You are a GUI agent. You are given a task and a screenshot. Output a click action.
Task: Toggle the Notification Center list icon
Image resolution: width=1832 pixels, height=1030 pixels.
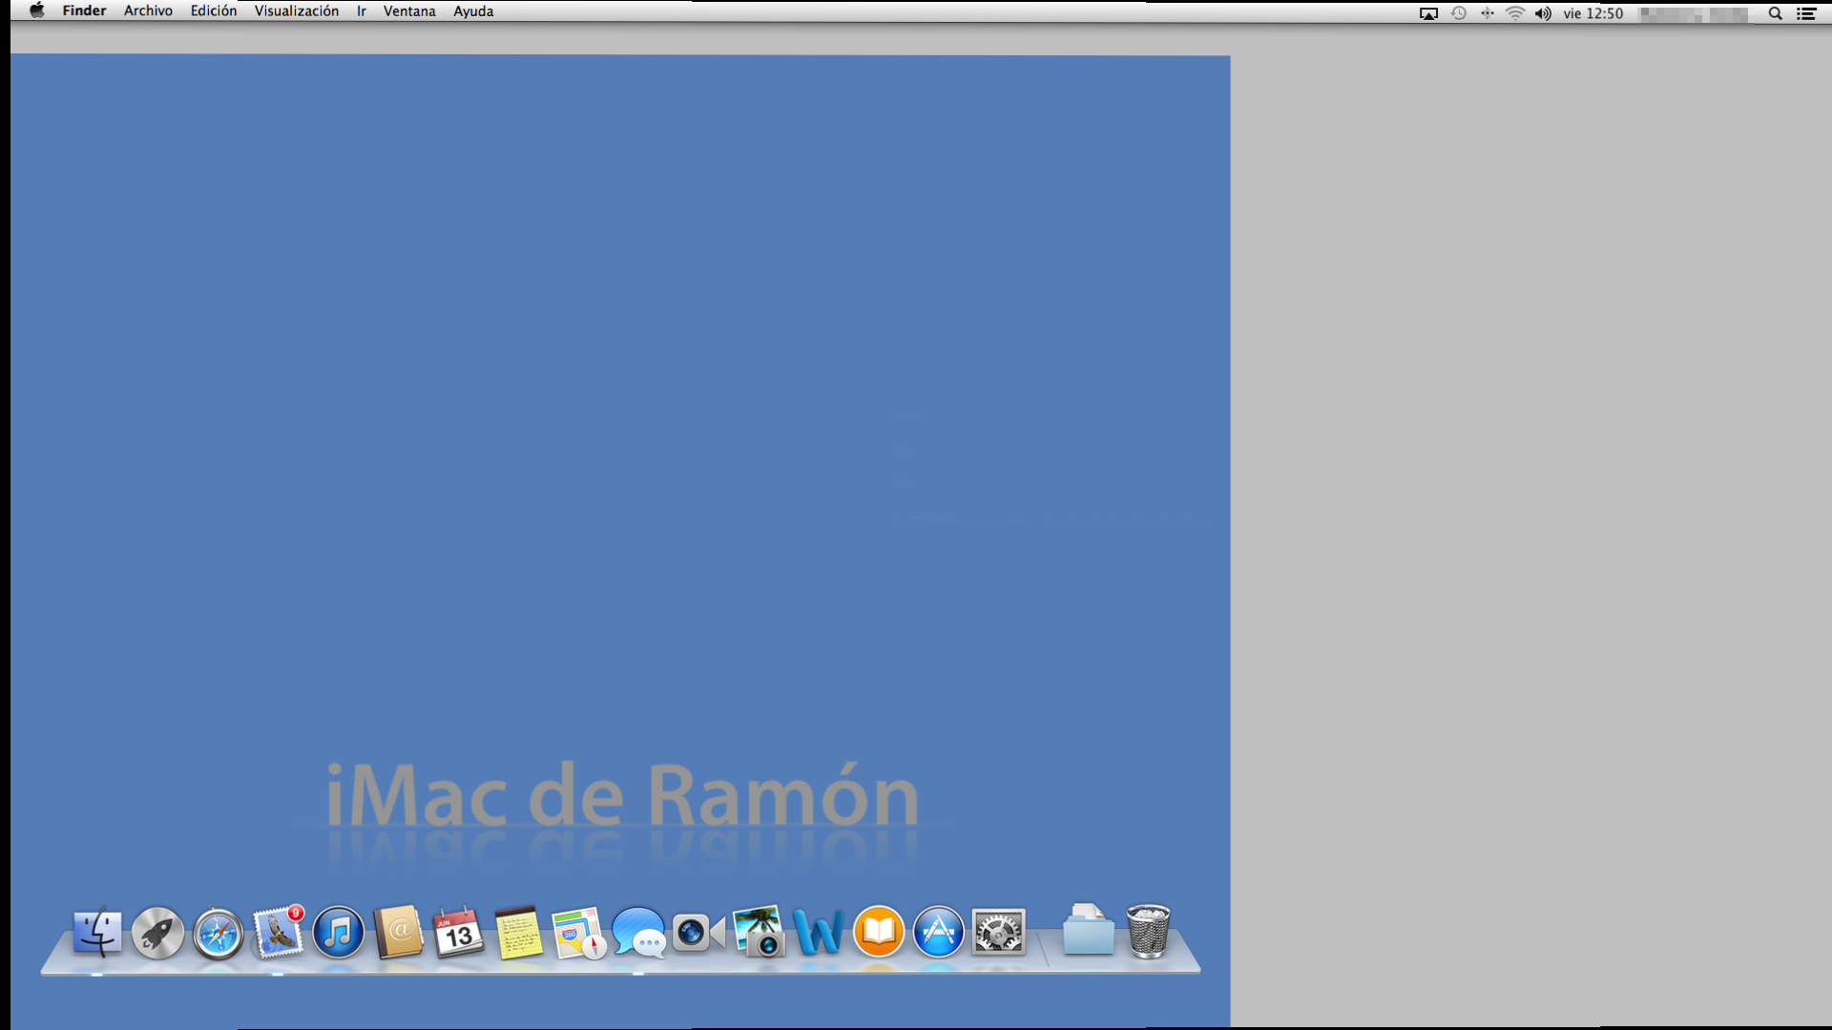click(1806, 13)
